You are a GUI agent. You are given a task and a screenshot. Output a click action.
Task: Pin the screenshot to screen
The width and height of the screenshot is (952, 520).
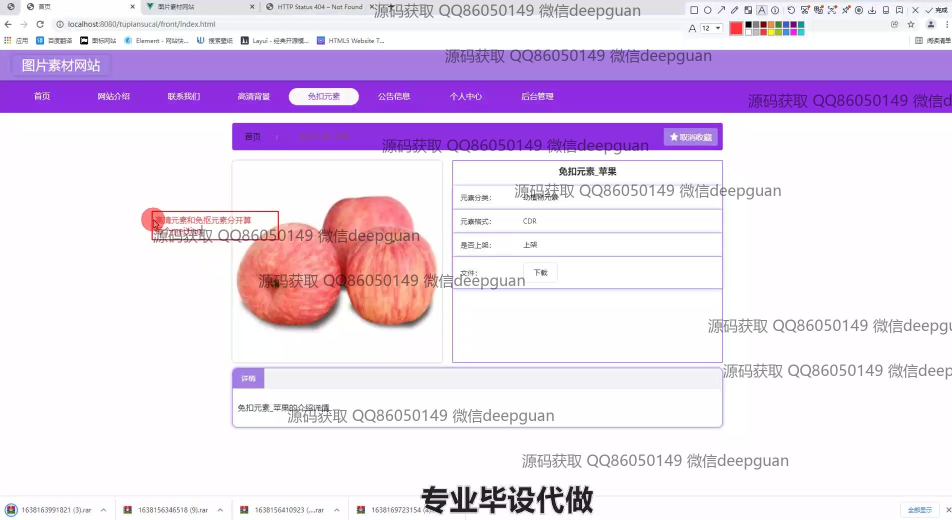coord(845,10)
